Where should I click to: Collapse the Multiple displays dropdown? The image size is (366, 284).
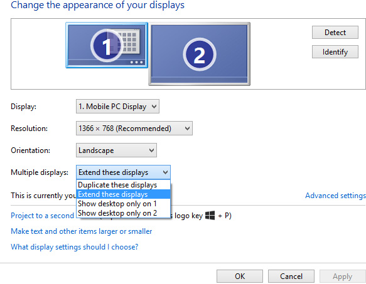pos(123,172)
